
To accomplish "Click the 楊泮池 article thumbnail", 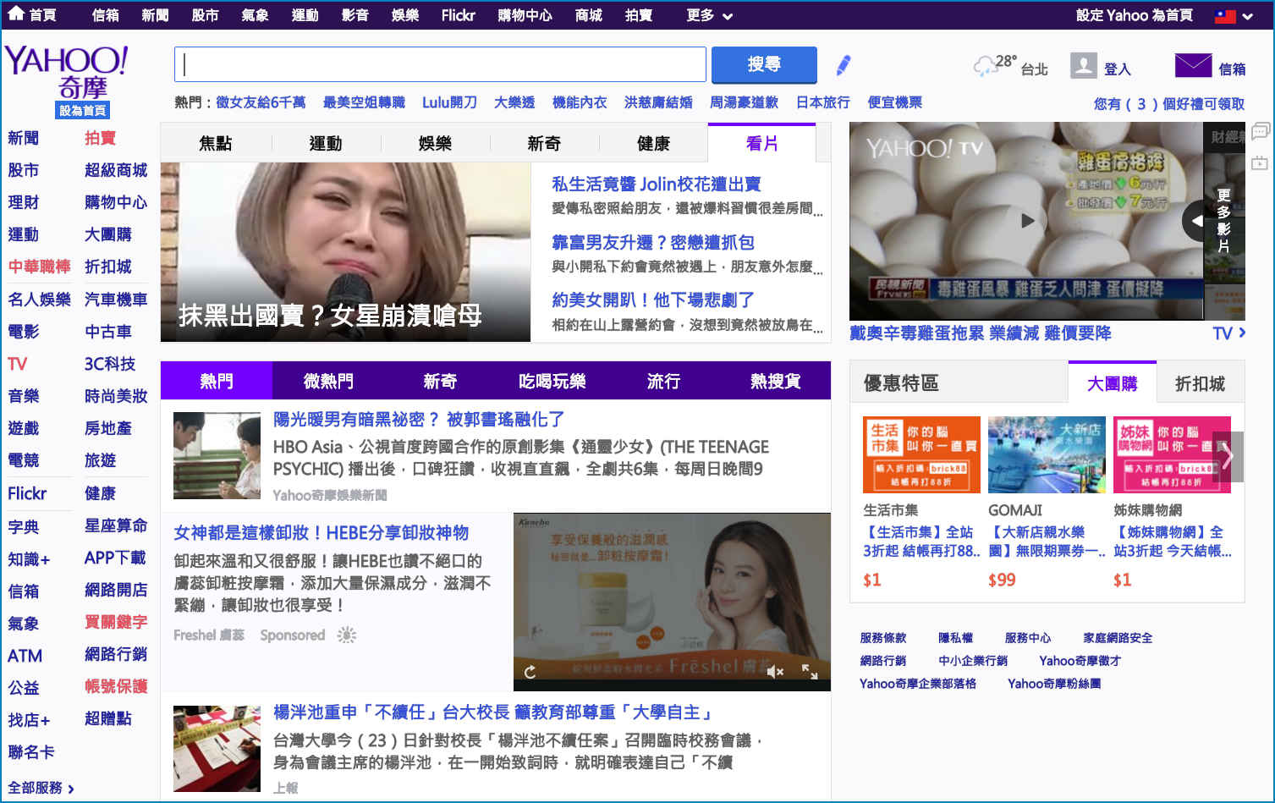I will [x=217, y=749].
